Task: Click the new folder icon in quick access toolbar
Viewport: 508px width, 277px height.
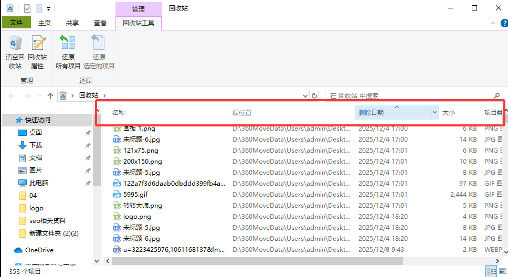Action: 39,8
